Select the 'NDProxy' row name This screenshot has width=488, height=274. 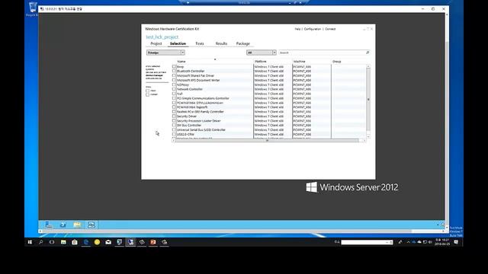click(183, 84)
